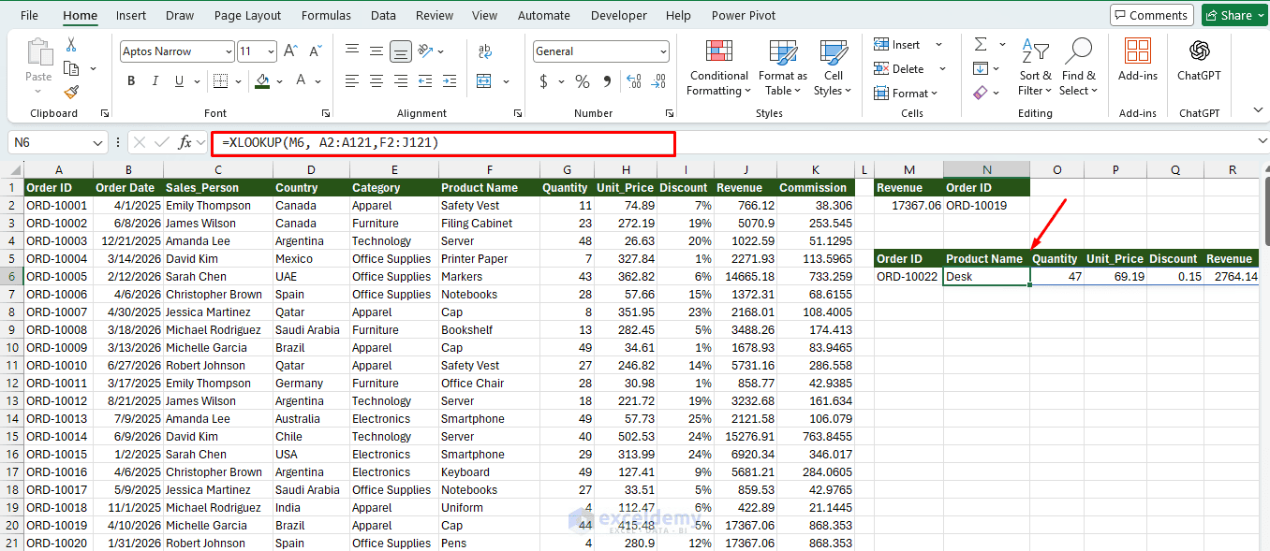Select cell containing ORD-10019 in N2
Image resolution: width=1270 pixels, height=551 pixels.
[x=986, y=206]
